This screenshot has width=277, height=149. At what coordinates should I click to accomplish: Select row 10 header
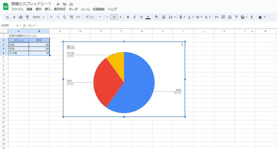pos(4,75)
